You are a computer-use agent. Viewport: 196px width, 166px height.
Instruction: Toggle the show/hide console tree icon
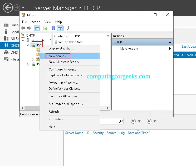click(37, 28)
